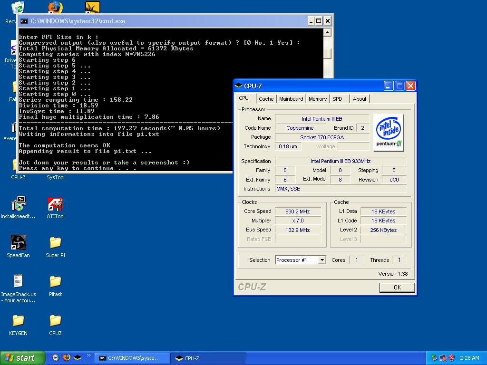487x365 pixels.
Task: Click OK in the CPU-Z window
Action: 397,288
